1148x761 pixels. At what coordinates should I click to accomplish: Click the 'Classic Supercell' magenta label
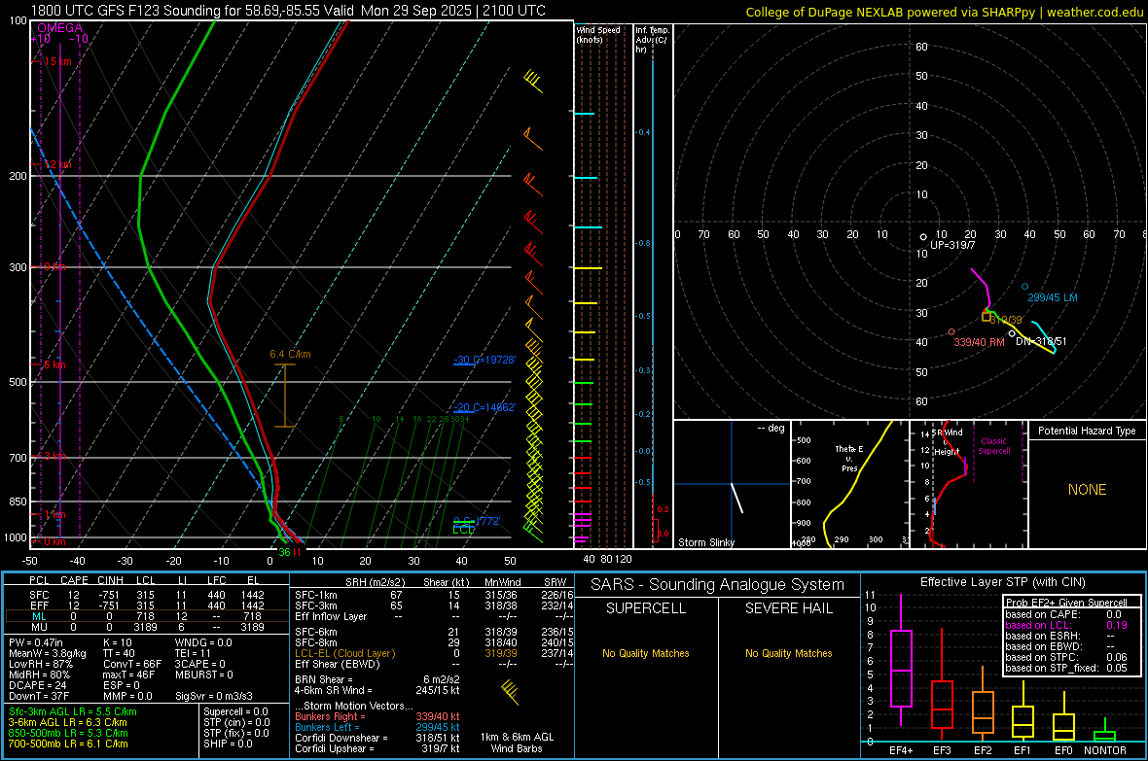pyautogui.click(x=993, y=446)
